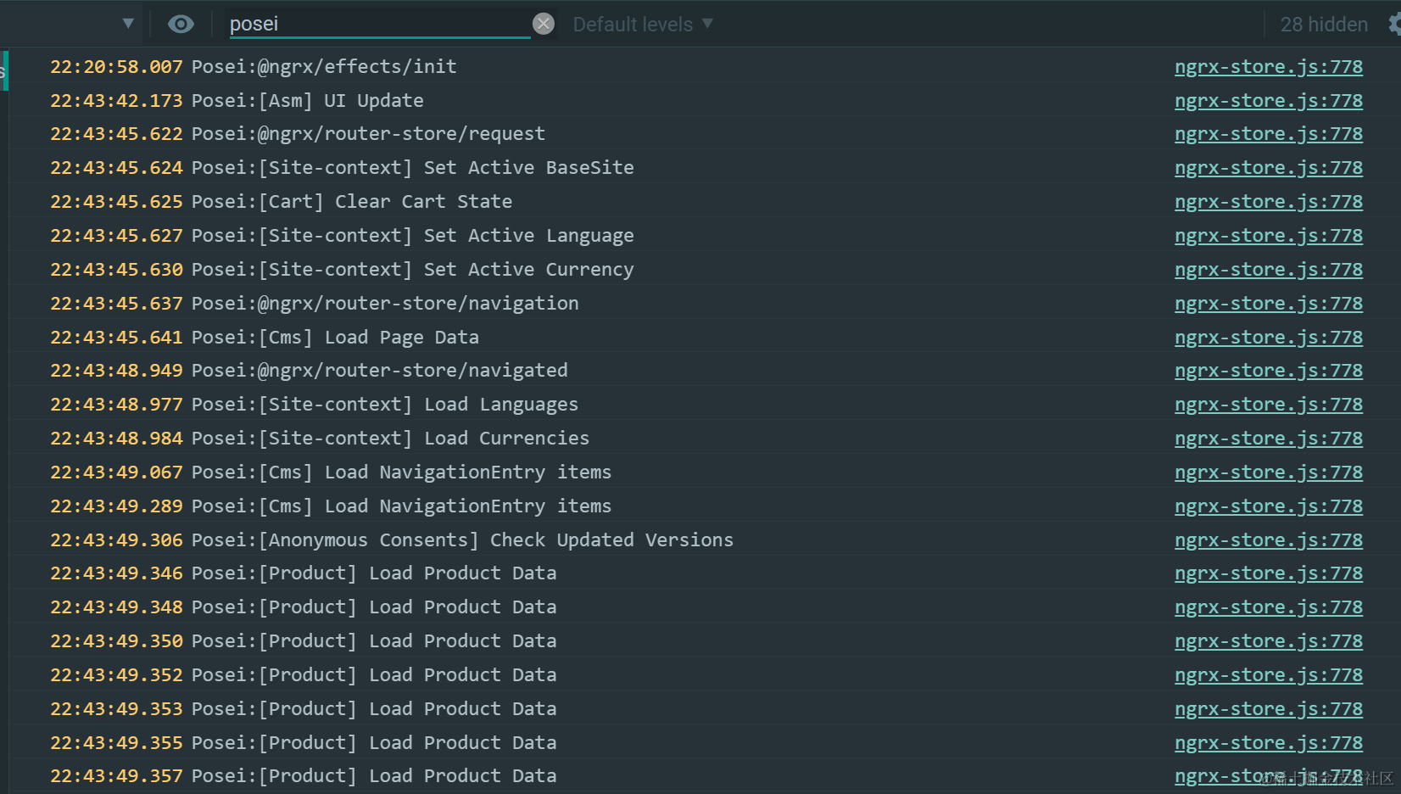Expand the Default levels dropdown
This screenshot has width=1401, height=794.
pyautogui.click(x=643, y=25)
